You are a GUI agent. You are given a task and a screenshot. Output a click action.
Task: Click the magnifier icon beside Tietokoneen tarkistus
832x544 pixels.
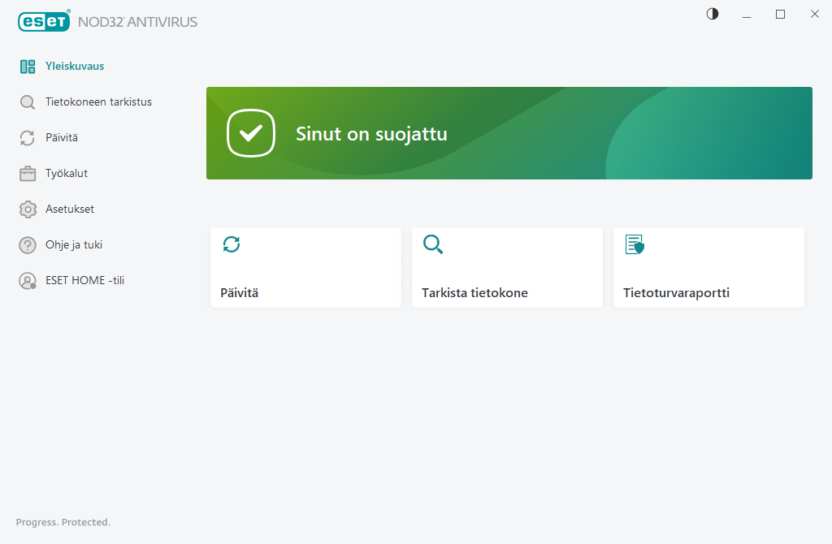pyautogui.click(x=25, y=101)
